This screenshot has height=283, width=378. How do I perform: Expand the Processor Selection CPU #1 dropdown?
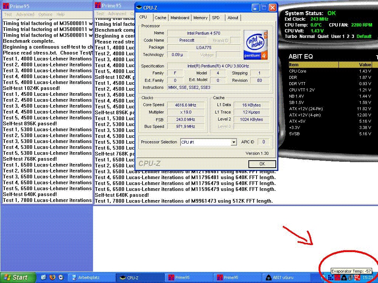click(233, 142)
